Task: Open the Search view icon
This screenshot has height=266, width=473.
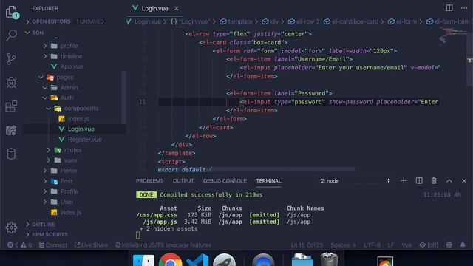Action: (12, 35)
